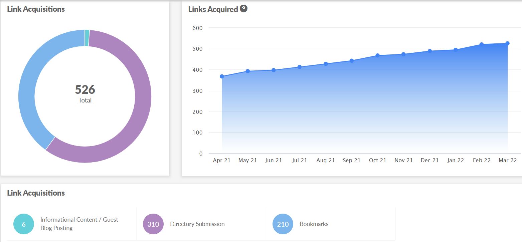
Task: Click the 400 y-axis label
Action: click(x=198, y=70)
